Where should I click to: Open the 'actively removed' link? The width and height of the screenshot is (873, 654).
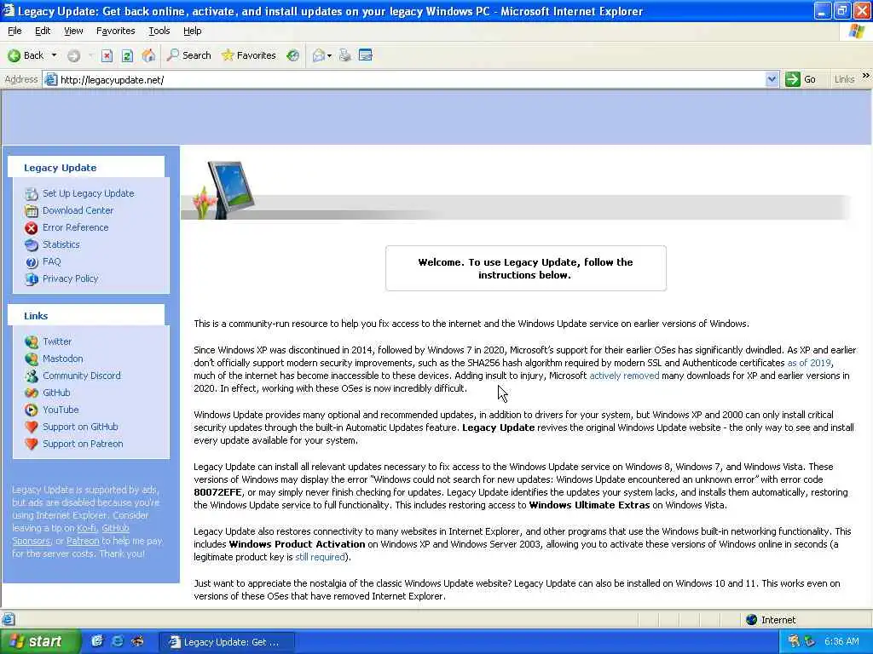click(624, 376)
